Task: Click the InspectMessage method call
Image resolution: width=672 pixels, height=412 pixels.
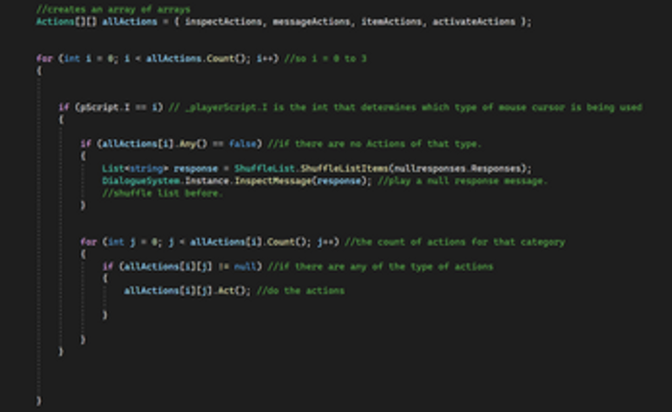Action: pyautogui.click(x=273, y=181)
